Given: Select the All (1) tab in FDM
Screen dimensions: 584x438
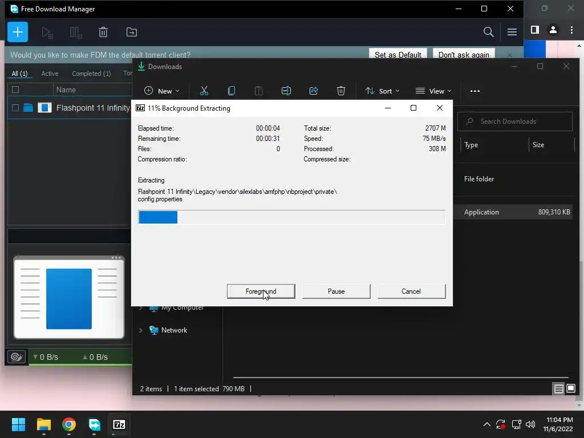Looking at the screenshot, I should pyautogui.click(x=19, y=74).
